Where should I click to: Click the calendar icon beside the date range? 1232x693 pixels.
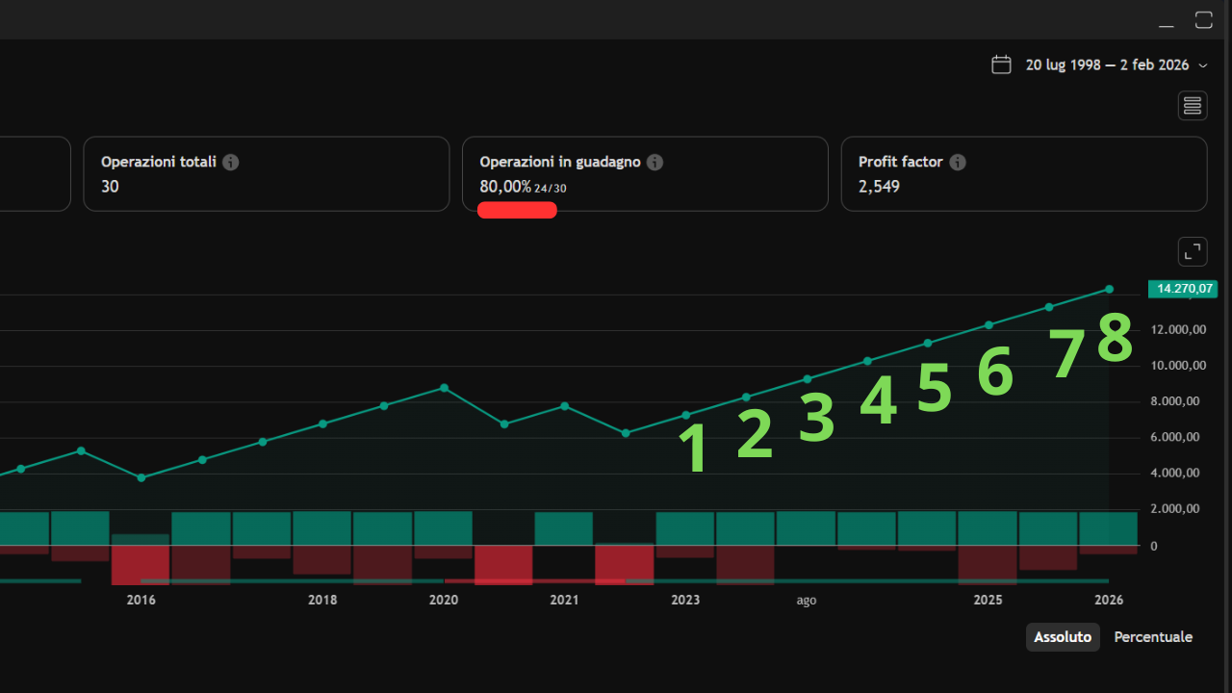coord(1001,64)
